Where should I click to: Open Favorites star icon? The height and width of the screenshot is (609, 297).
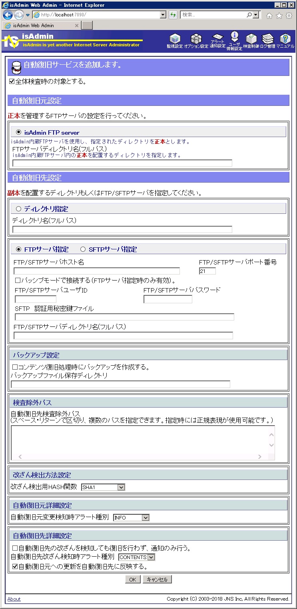279,16
